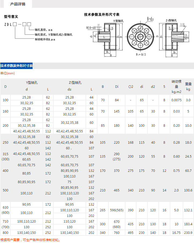Click the orange 单位(mm) label
Viewport: 194px width, 243px height.
(8, 73)
